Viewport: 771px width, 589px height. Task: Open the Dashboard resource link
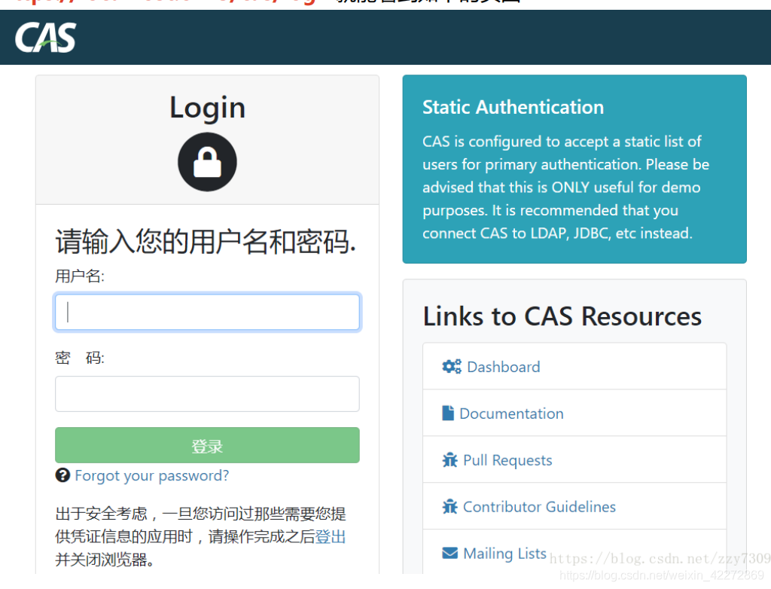(504, 367)
